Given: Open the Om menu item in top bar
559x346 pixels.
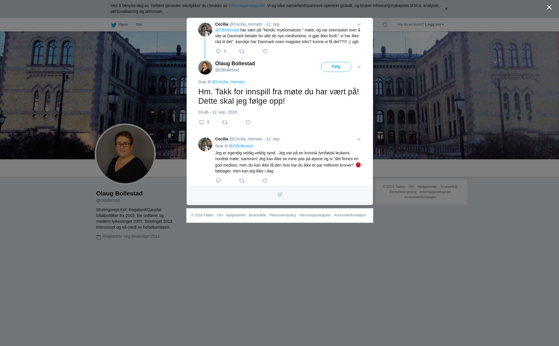Looking at the screenshot, I should pyautogui.click(x=139, y=24).
